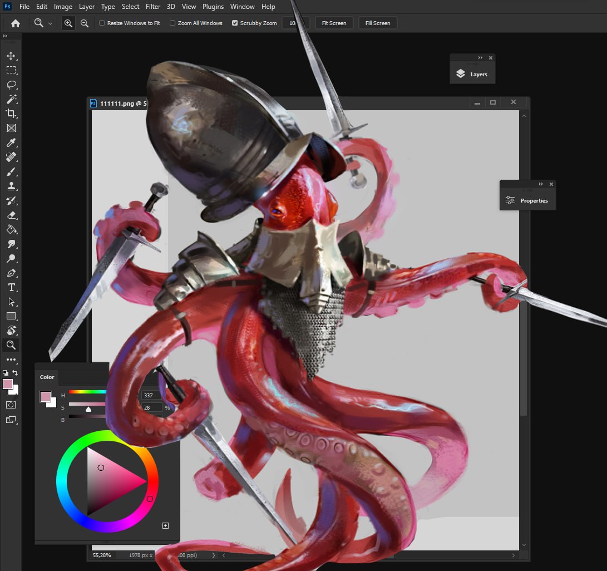Select the Eyedropper tool

(11, 142)
